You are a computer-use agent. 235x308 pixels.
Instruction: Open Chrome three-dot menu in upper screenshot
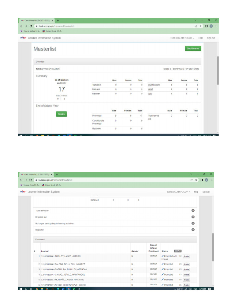pos(216,26)
